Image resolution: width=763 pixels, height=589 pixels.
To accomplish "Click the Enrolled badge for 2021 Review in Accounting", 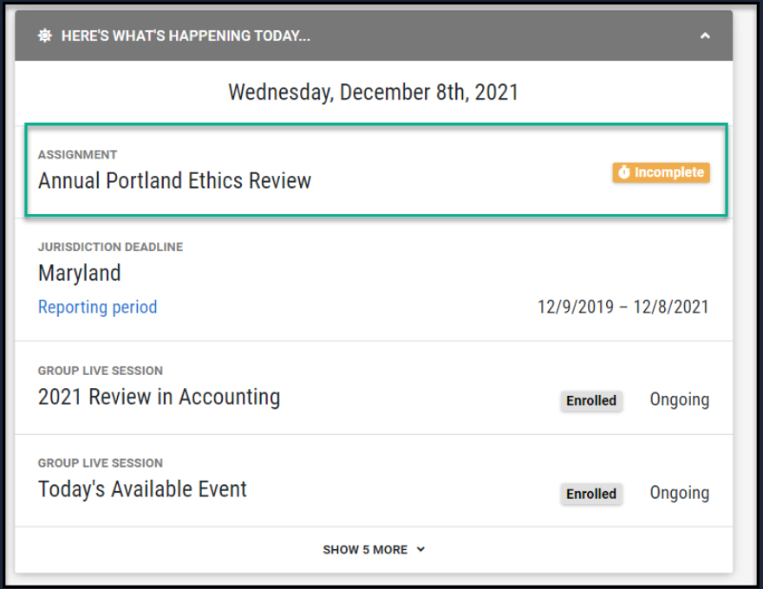I will 591,401.
